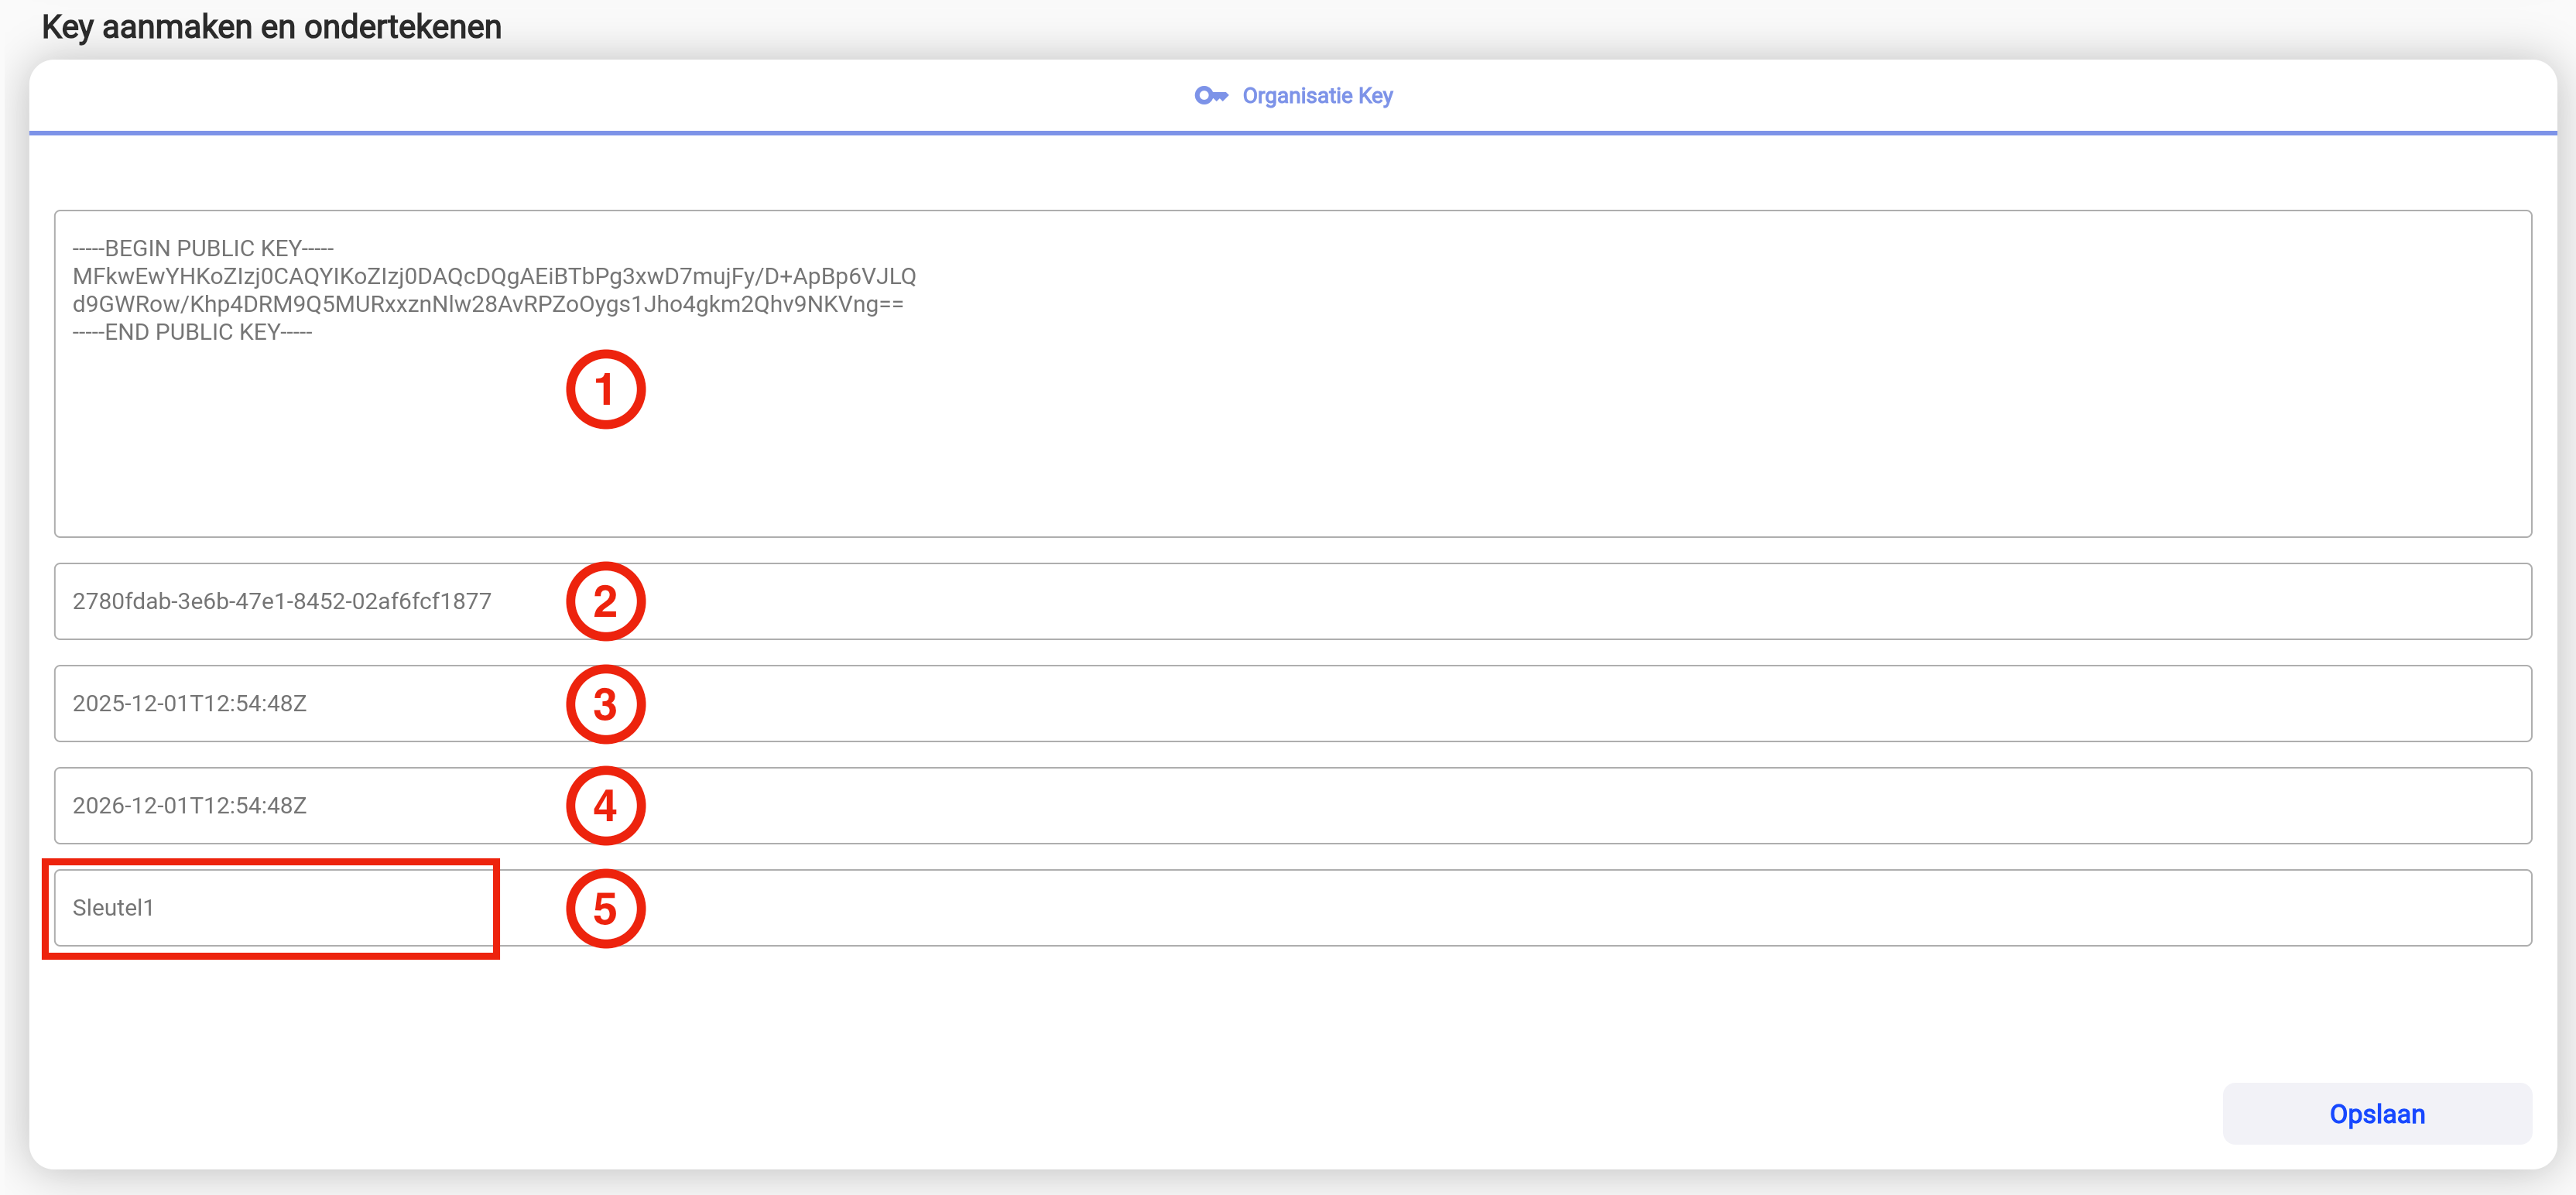
Task: Click the key icon beside Organisatie Key
Action: coord(1210,96)
